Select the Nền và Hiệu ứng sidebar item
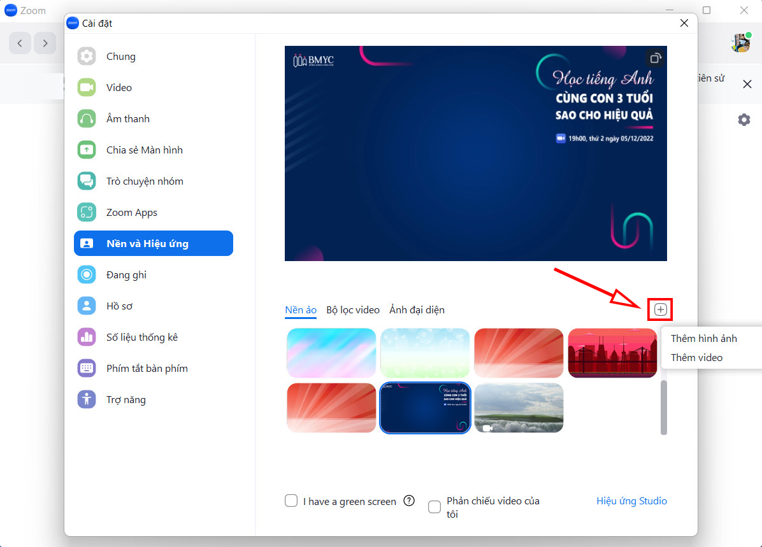Screen dimensions: 762x547 click(154, 243)
